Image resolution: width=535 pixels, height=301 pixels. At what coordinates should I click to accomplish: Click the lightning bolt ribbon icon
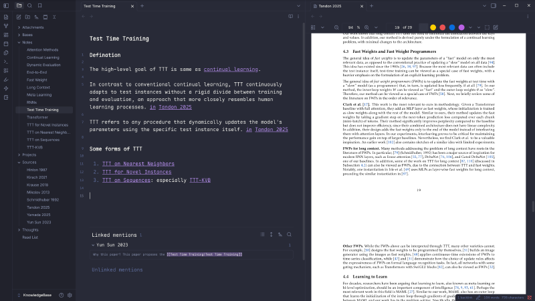click(x=6, y=88)
